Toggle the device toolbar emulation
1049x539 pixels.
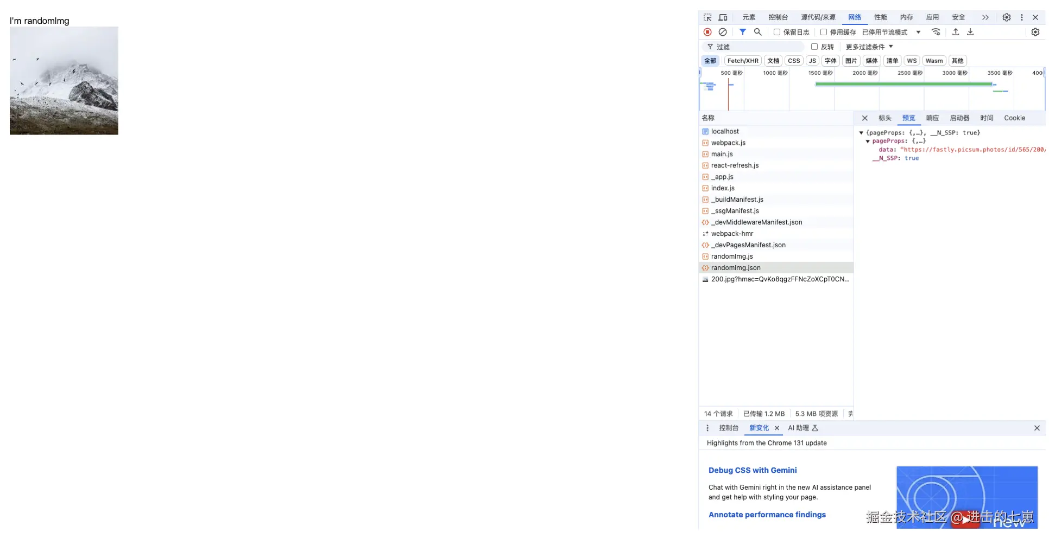[723, 17]
